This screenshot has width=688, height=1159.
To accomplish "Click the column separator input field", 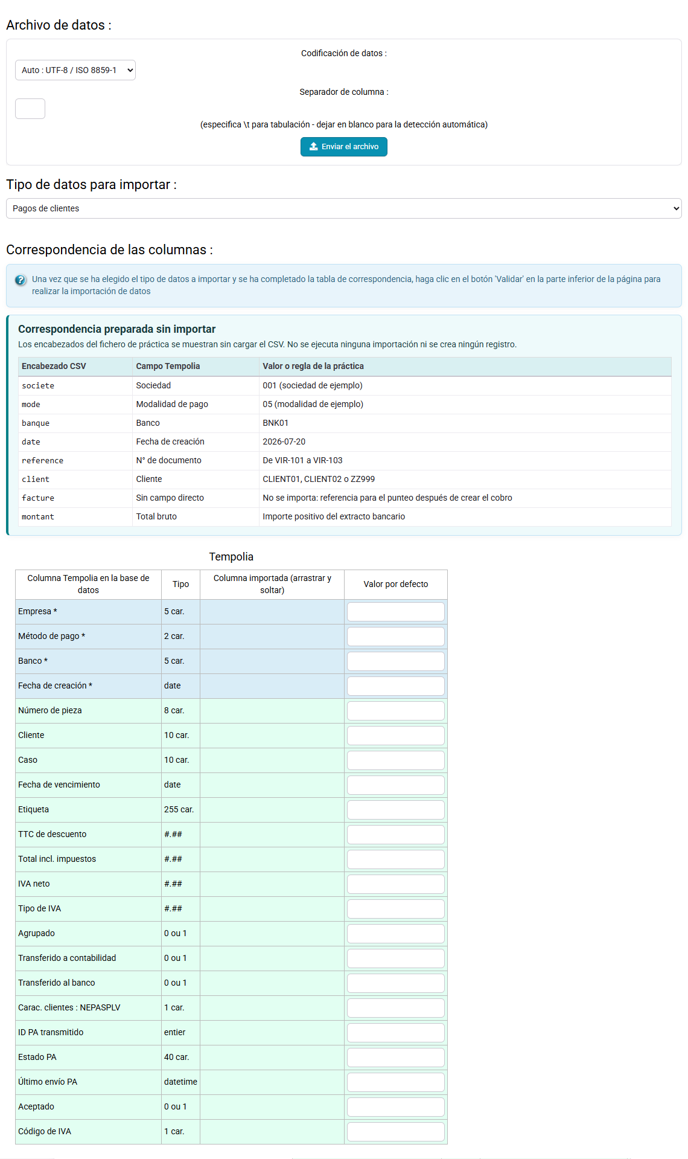I will click(30, 109).
